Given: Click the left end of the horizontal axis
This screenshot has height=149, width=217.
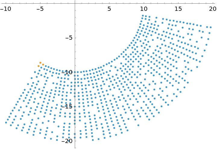Looking at the screenshot, I should point(2,3).
